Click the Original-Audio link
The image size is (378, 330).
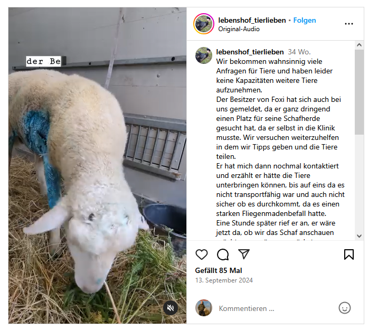tap(239, 29)
